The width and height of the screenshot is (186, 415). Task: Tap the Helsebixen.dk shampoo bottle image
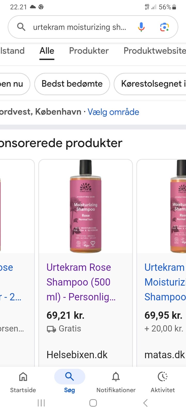[x=86, y=206]
